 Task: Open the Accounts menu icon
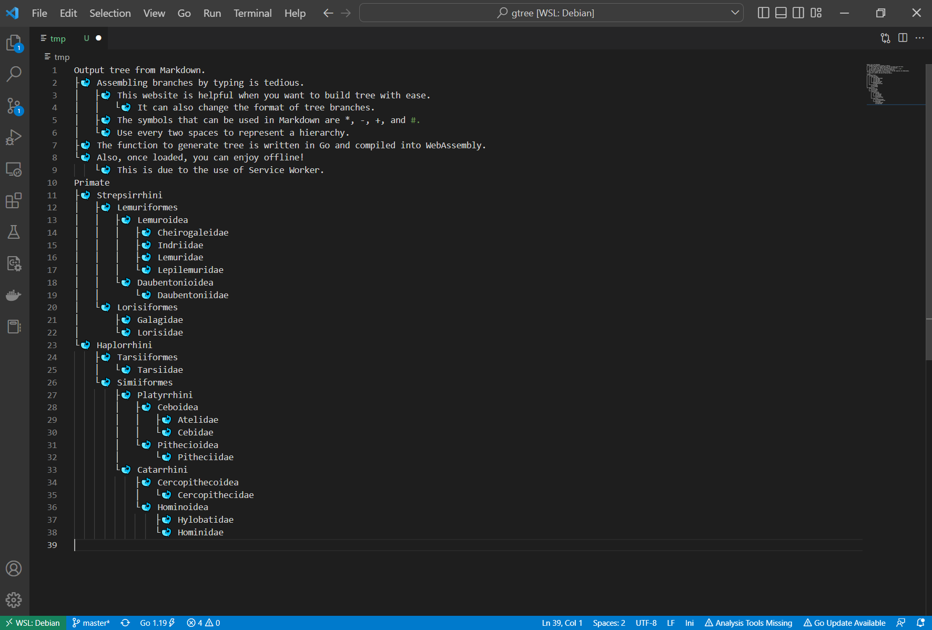click(x=14, y=568)
